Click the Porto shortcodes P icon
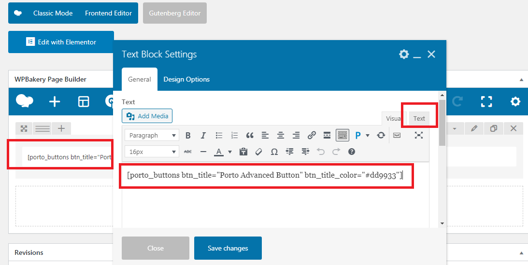Viewport: 528px width, 265px height. (x=357, y=136)
